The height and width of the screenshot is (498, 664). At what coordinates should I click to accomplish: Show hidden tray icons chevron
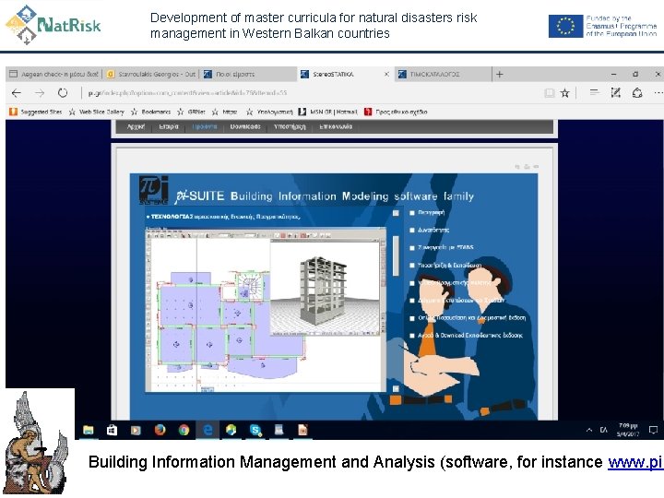click(589, 430)
